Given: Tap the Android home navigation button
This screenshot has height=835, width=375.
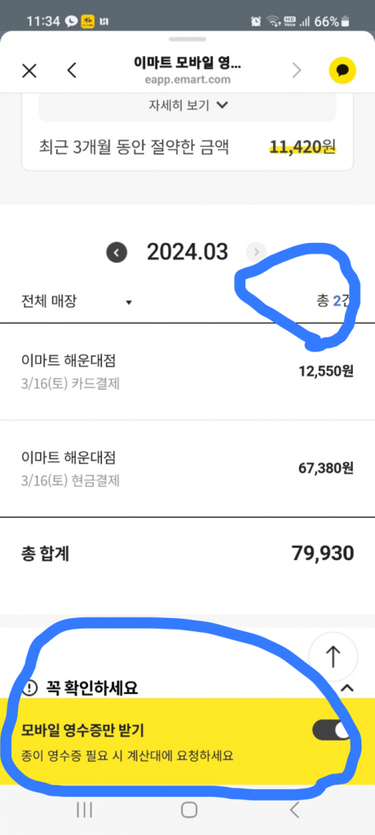Looking at the screenshot, I should [x=189, y=810].
